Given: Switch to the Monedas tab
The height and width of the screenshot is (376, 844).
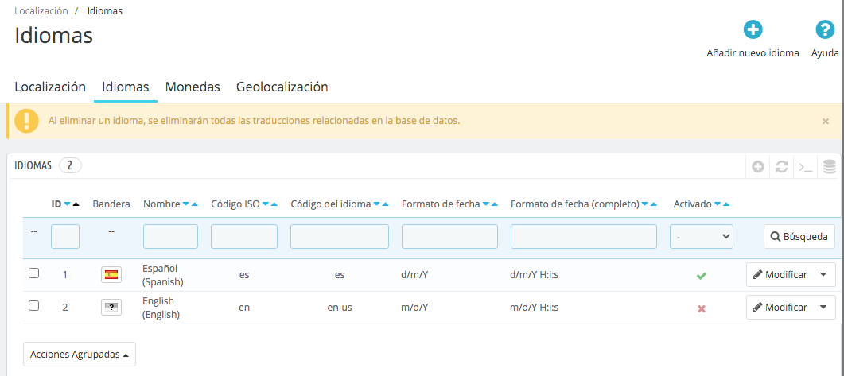Looking at the screenshot, I should coord(193,87).
